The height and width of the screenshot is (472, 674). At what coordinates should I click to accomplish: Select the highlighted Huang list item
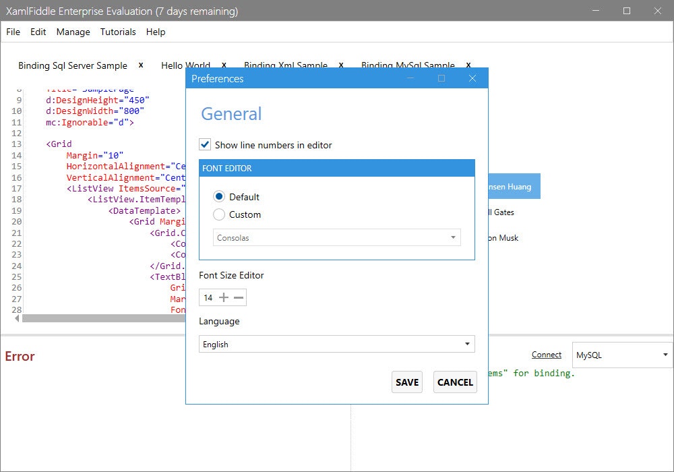(514, 186)
